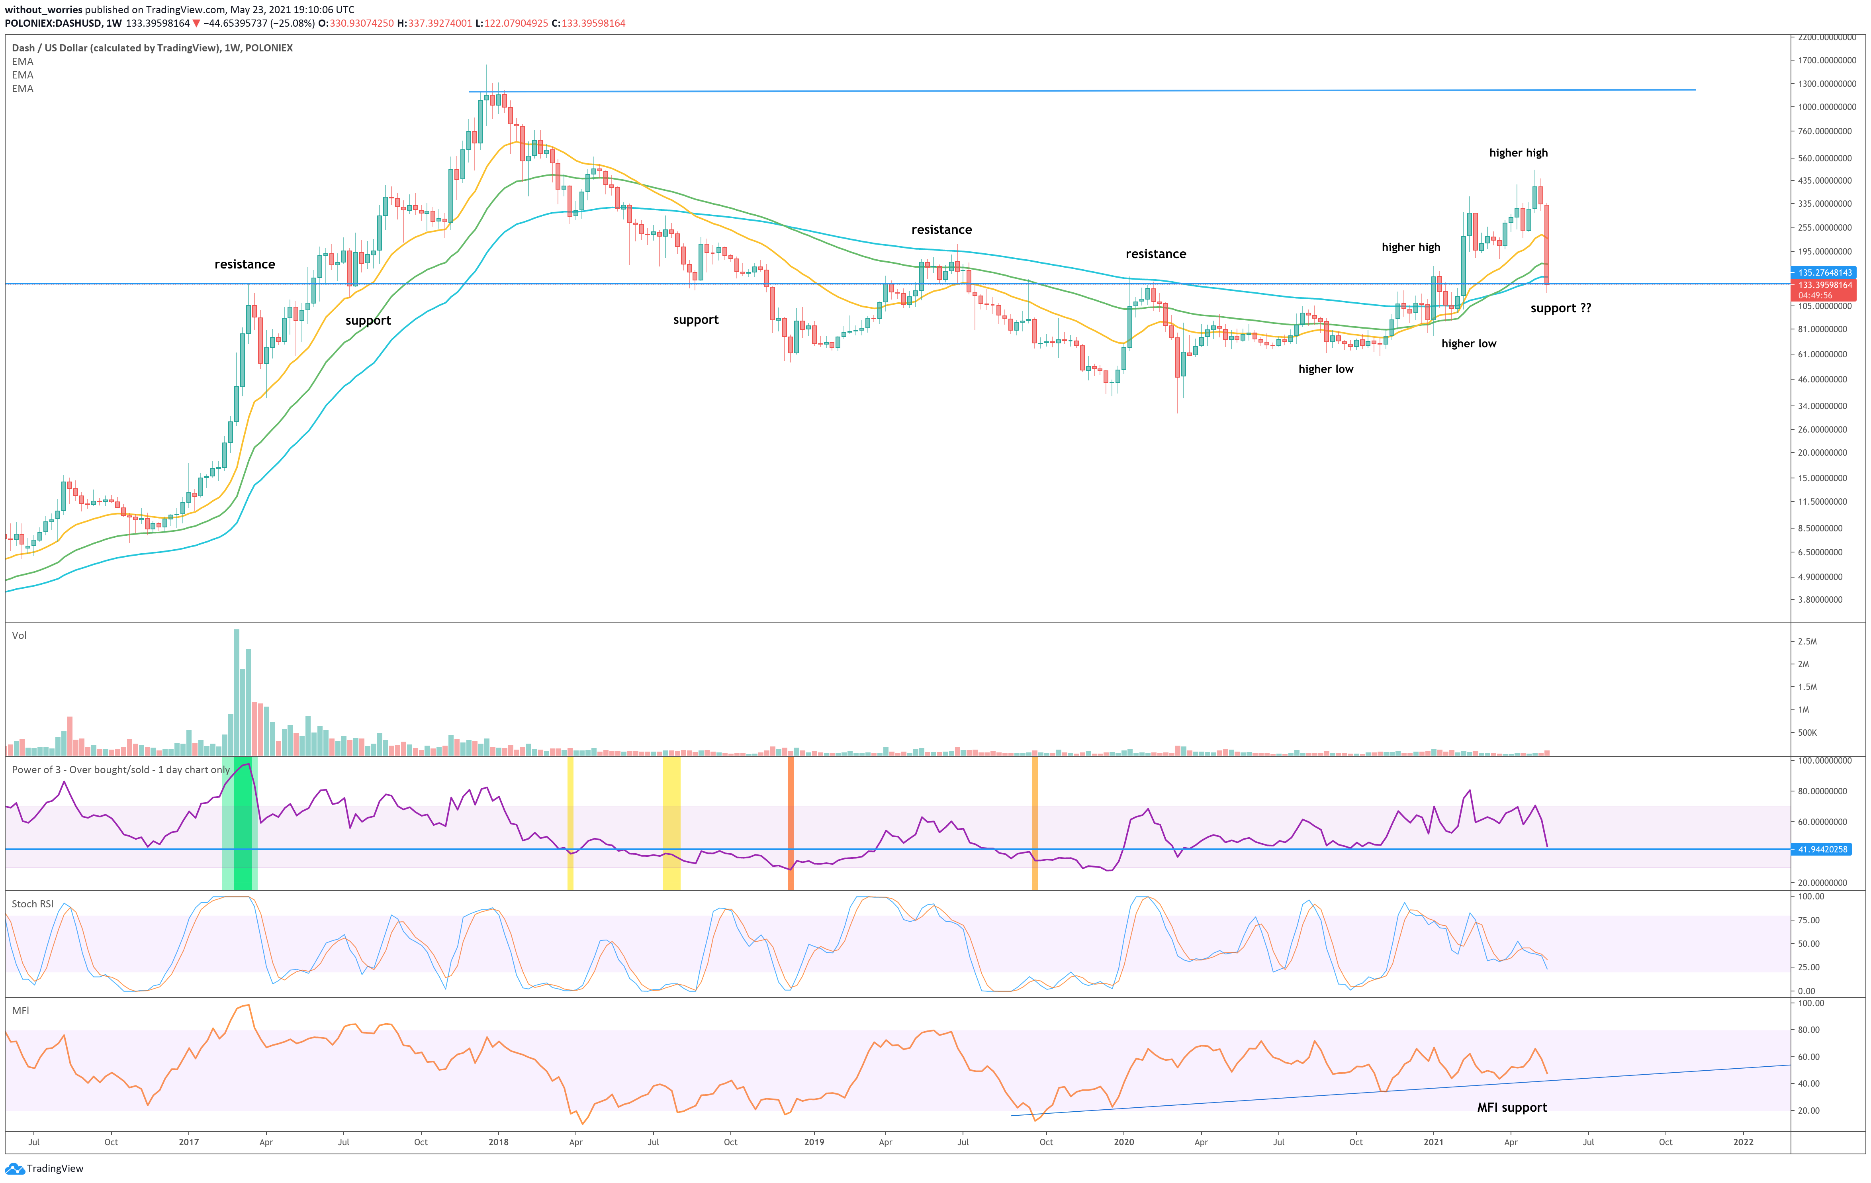Click the 'support ??' annotation near the latest candle
The image size is (1871, 1183).
1561,309
